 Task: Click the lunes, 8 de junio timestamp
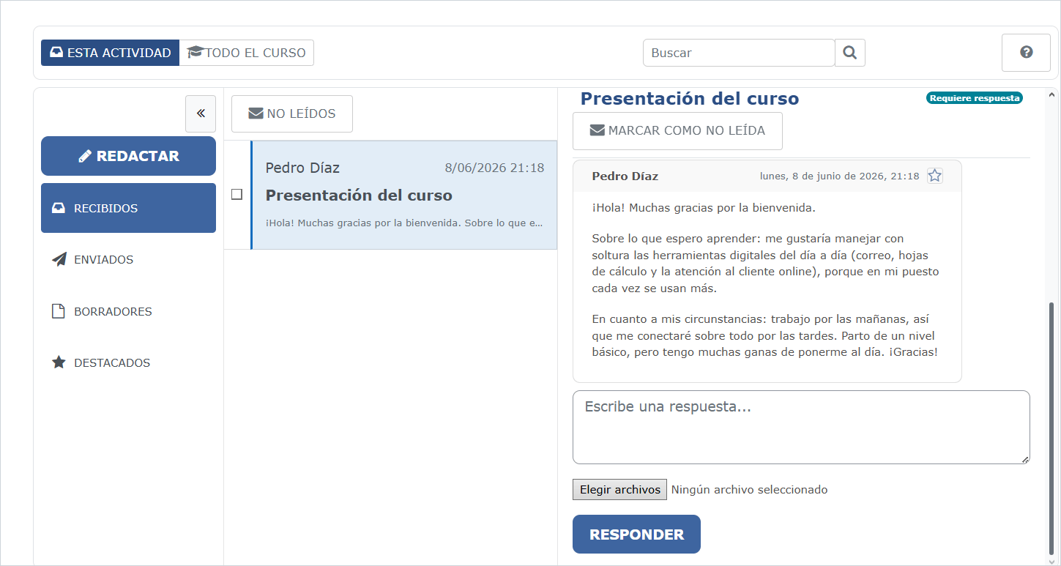coord(839,176)
